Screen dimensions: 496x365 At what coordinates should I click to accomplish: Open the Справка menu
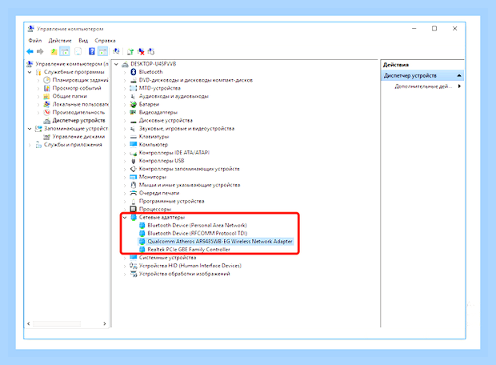point(105,41)
